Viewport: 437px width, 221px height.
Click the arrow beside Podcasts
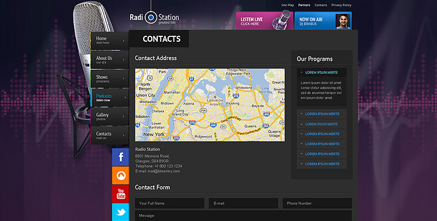point(125,97)
